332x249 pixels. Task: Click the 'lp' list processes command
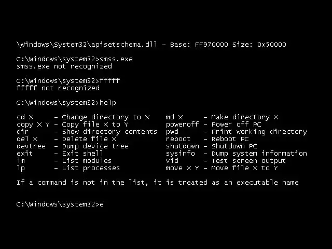pyautogui.click(x=21, y=168)
